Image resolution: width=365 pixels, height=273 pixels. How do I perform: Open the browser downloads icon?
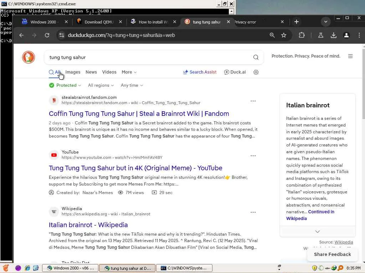tap(334, 35)
